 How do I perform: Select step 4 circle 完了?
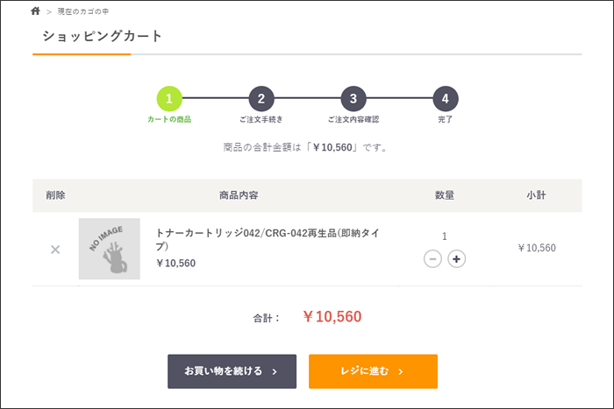(x=446, y=99)
